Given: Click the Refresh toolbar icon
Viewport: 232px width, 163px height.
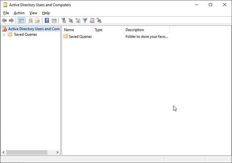Looking at the screenshot, I should click(31, 20).
